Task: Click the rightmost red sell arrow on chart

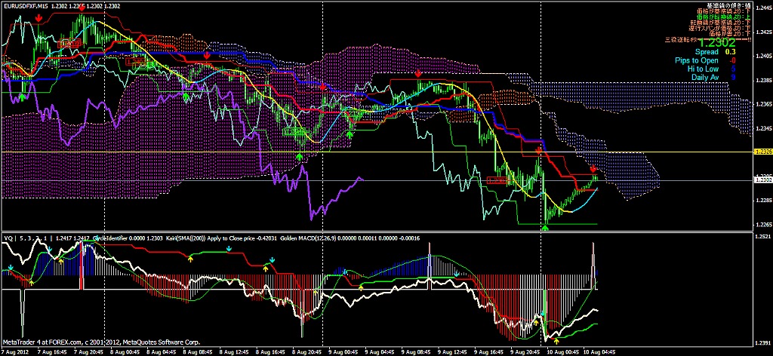Action: (x=593, y=169)
